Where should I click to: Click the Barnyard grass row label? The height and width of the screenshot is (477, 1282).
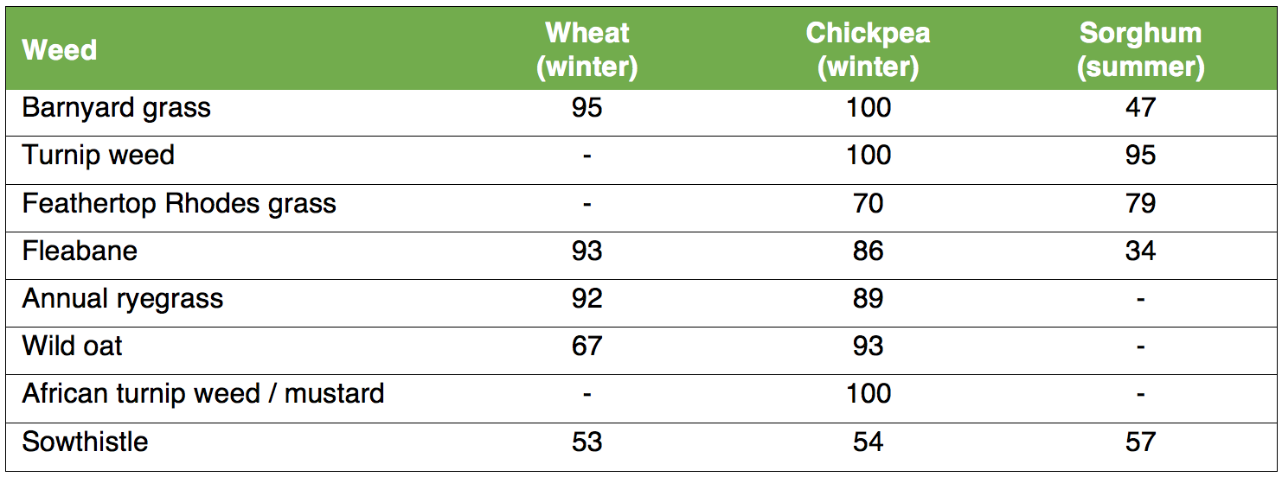pyautogui.click(x=117, y=108)
